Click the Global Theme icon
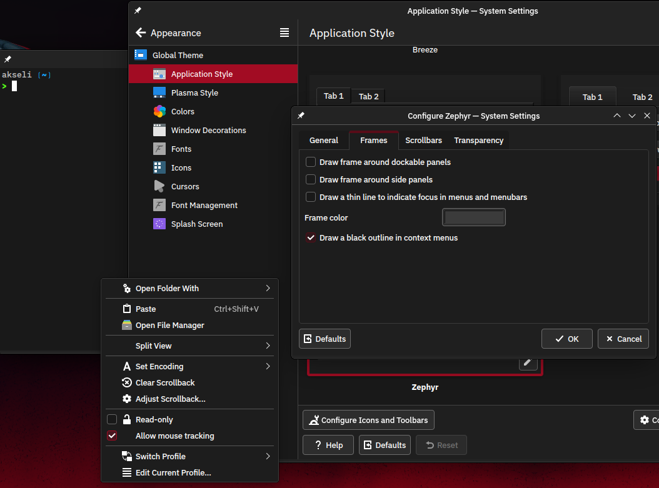Image resolution: width=659 pixels, height=488 pixels. 141,55
